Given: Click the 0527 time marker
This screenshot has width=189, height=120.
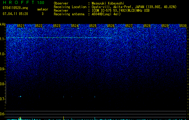Looking at the screenshot, I should click(x=129, y=26).
